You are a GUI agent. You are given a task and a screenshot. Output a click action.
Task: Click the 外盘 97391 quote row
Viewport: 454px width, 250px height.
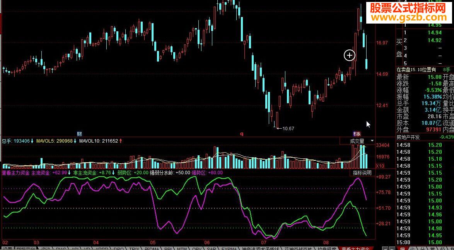(x=419, y=129)
